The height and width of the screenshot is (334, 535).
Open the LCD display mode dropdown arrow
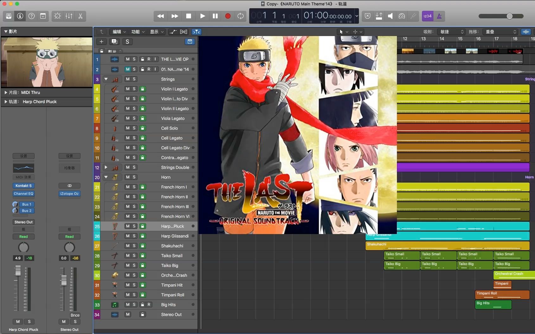tap(357, 16)
